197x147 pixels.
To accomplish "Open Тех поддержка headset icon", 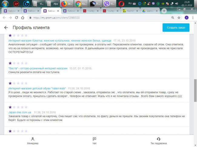I will pyautogui.click(x=159, y=139).
